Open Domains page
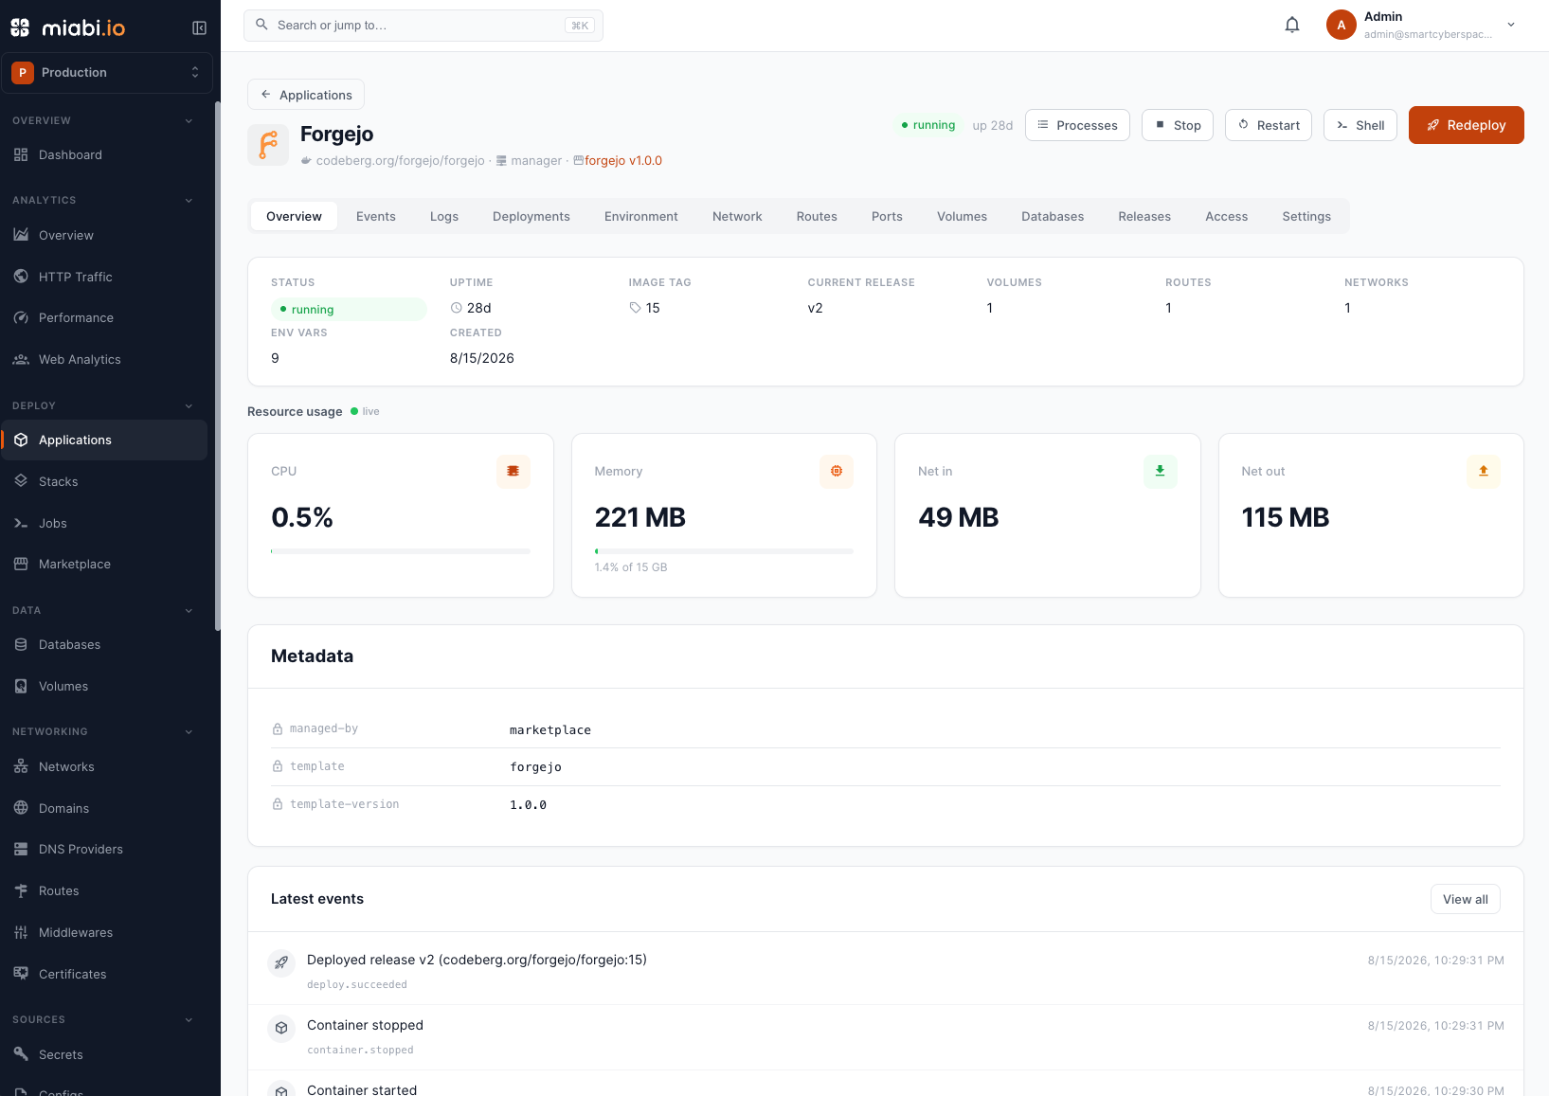The width and height of the screenshot is (1549, 1096). (x=104, y=808)
